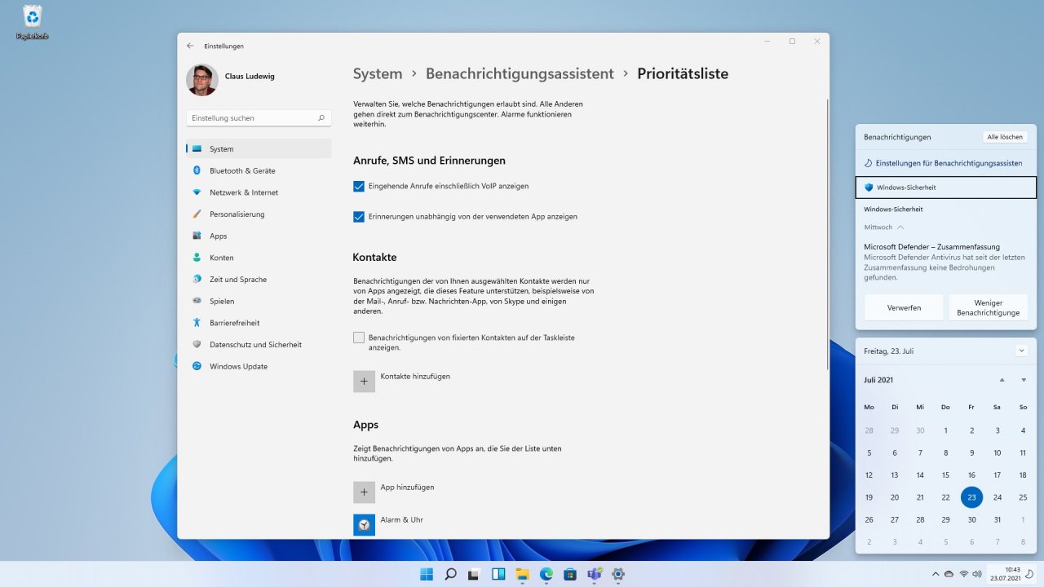Open Konten settings
Viewport: 1044px width, 587px height.
click(x=259, y=258)
